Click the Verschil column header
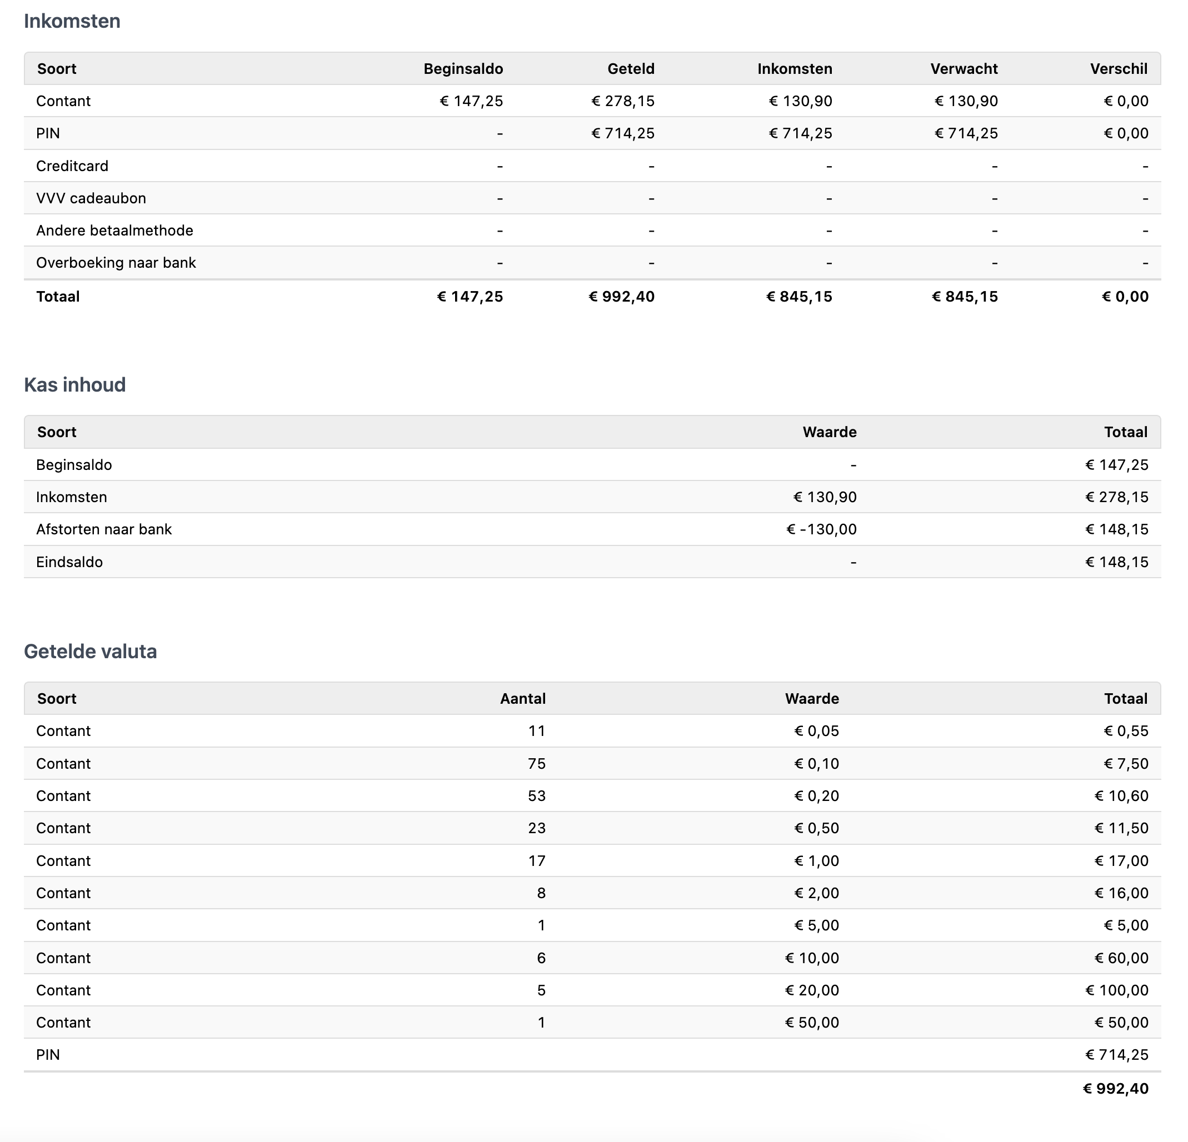The image size is (1188, 1142). coord(1119,68)
